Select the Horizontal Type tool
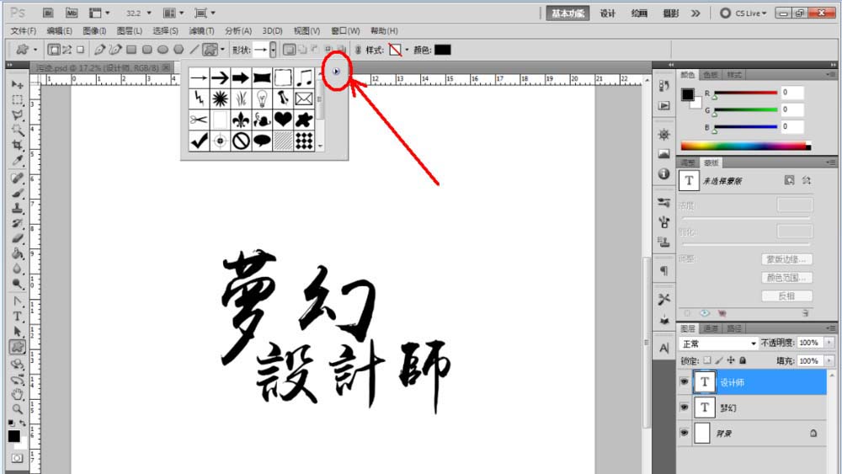842x474 pixels. tap(17, 317)
